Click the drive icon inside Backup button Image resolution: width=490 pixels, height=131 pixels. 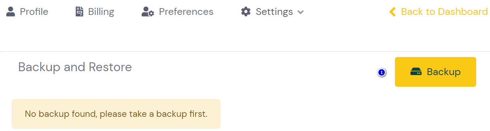coord(416,72)
